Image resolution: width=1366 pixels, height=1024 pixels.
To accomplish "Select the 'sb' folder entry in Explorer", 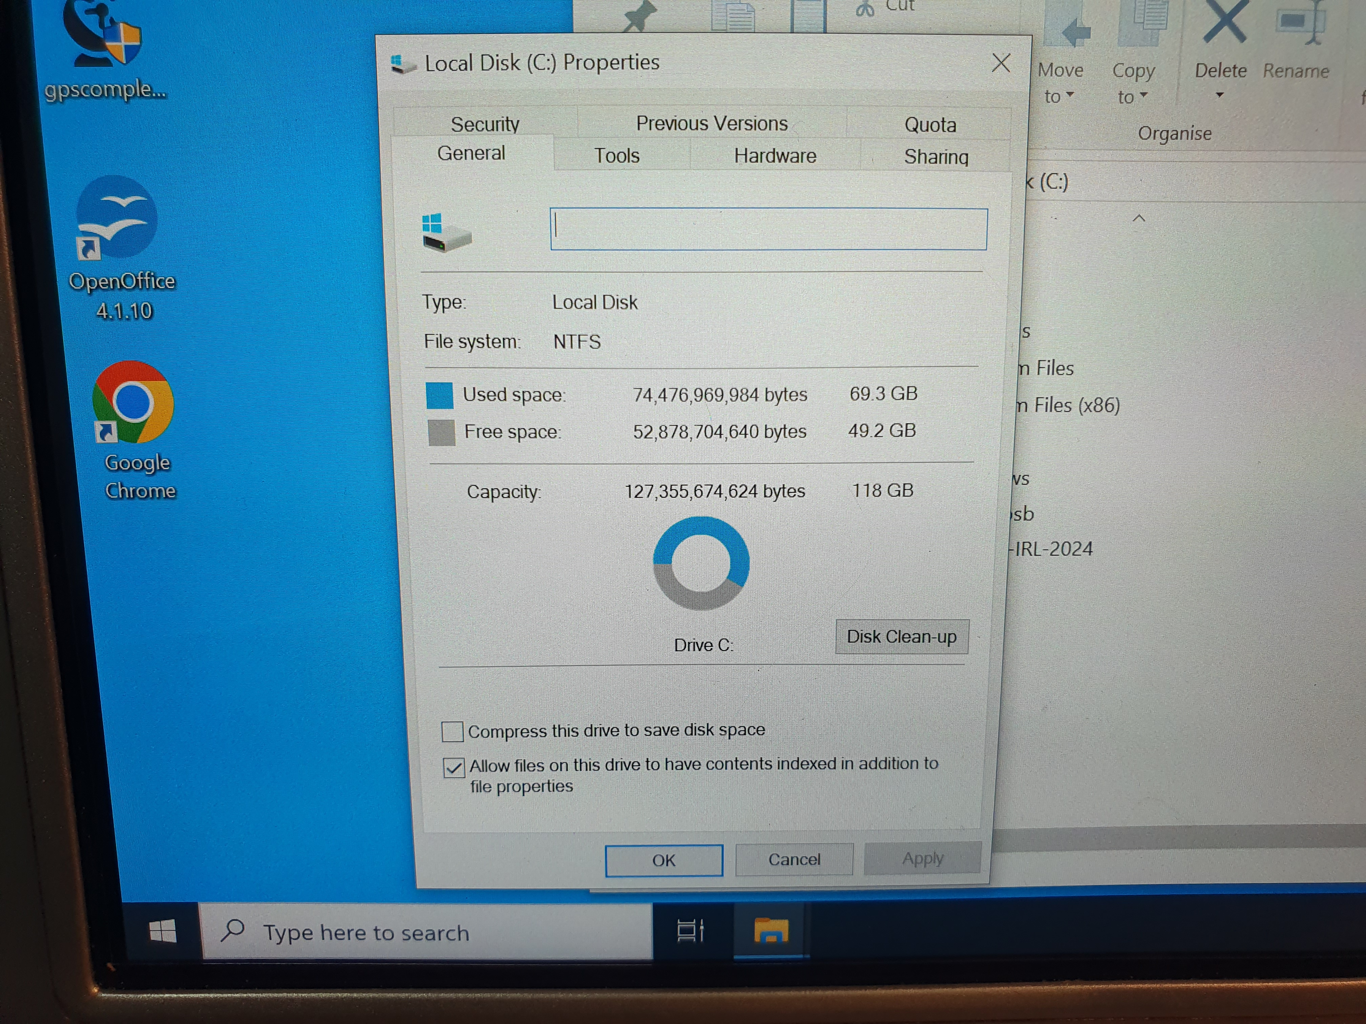I will coord(1022,514).
